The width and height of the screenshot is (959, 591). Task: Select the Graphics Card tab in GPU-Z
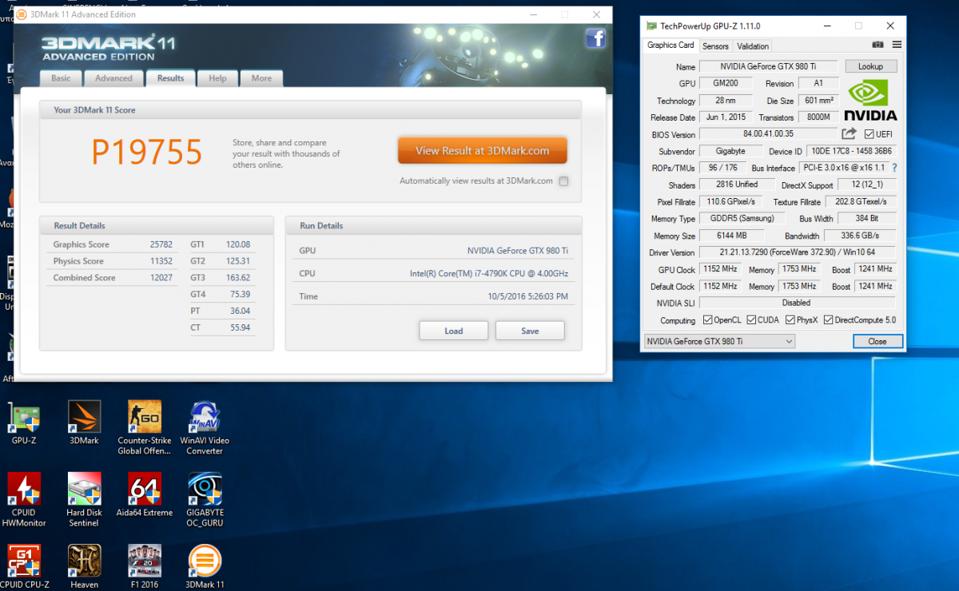(x=671, y=46)
